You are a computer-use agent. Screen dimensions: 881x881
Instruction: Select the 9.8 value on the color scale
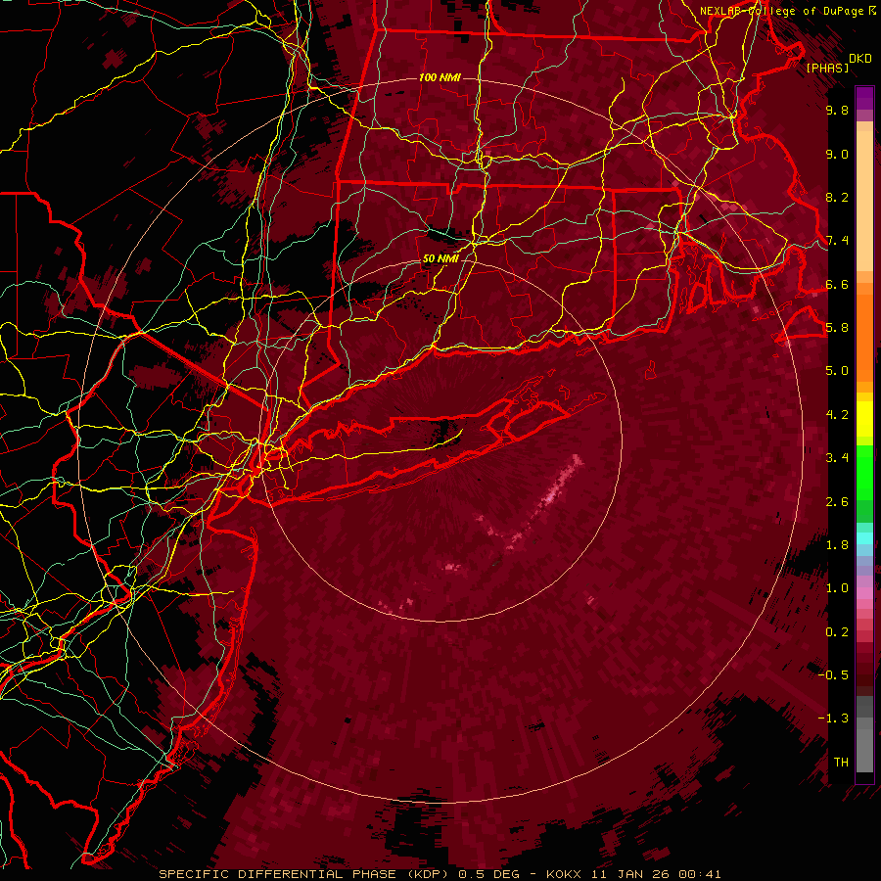pyautogui.click(x=837, y=110)
